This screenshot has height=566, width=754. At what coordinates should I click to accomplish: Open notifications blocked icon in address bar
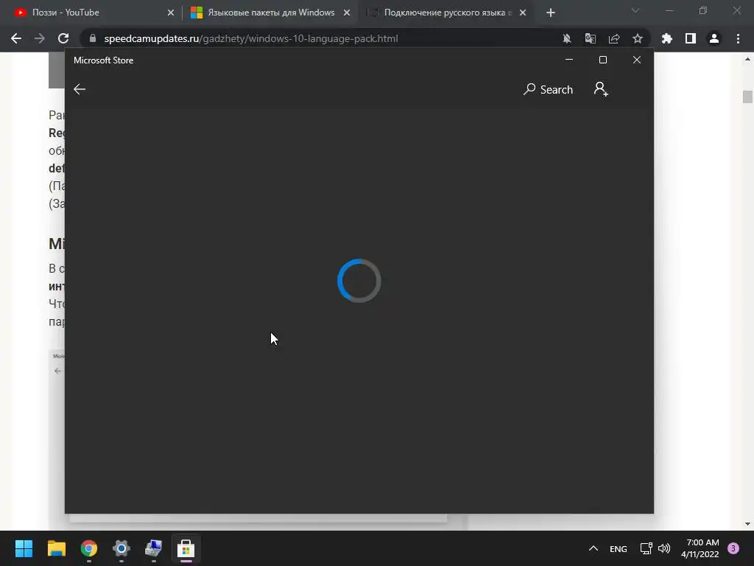click(567, 38)
